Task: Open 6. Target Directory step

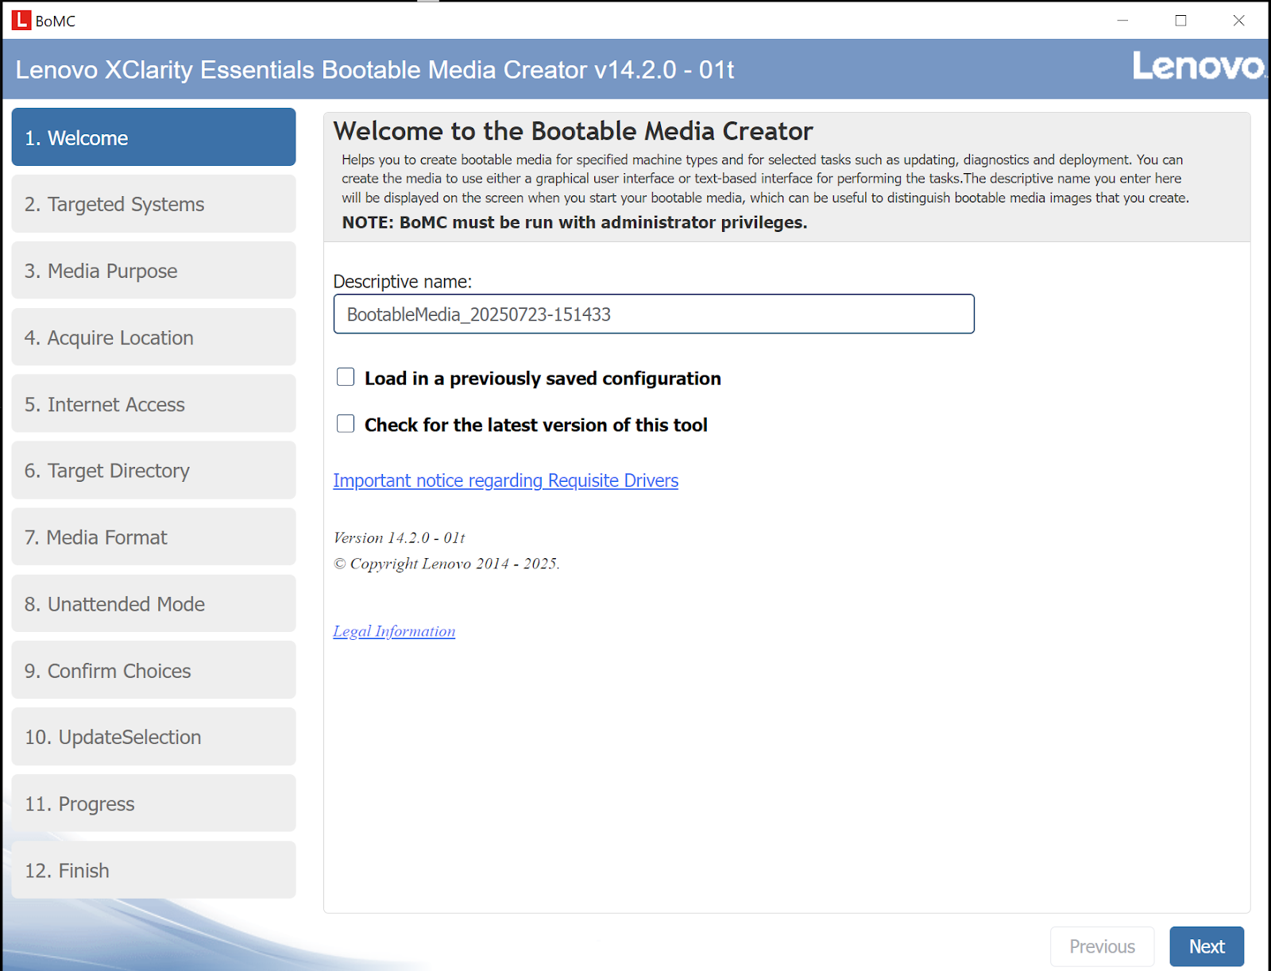Action: [x=153, y=471]
